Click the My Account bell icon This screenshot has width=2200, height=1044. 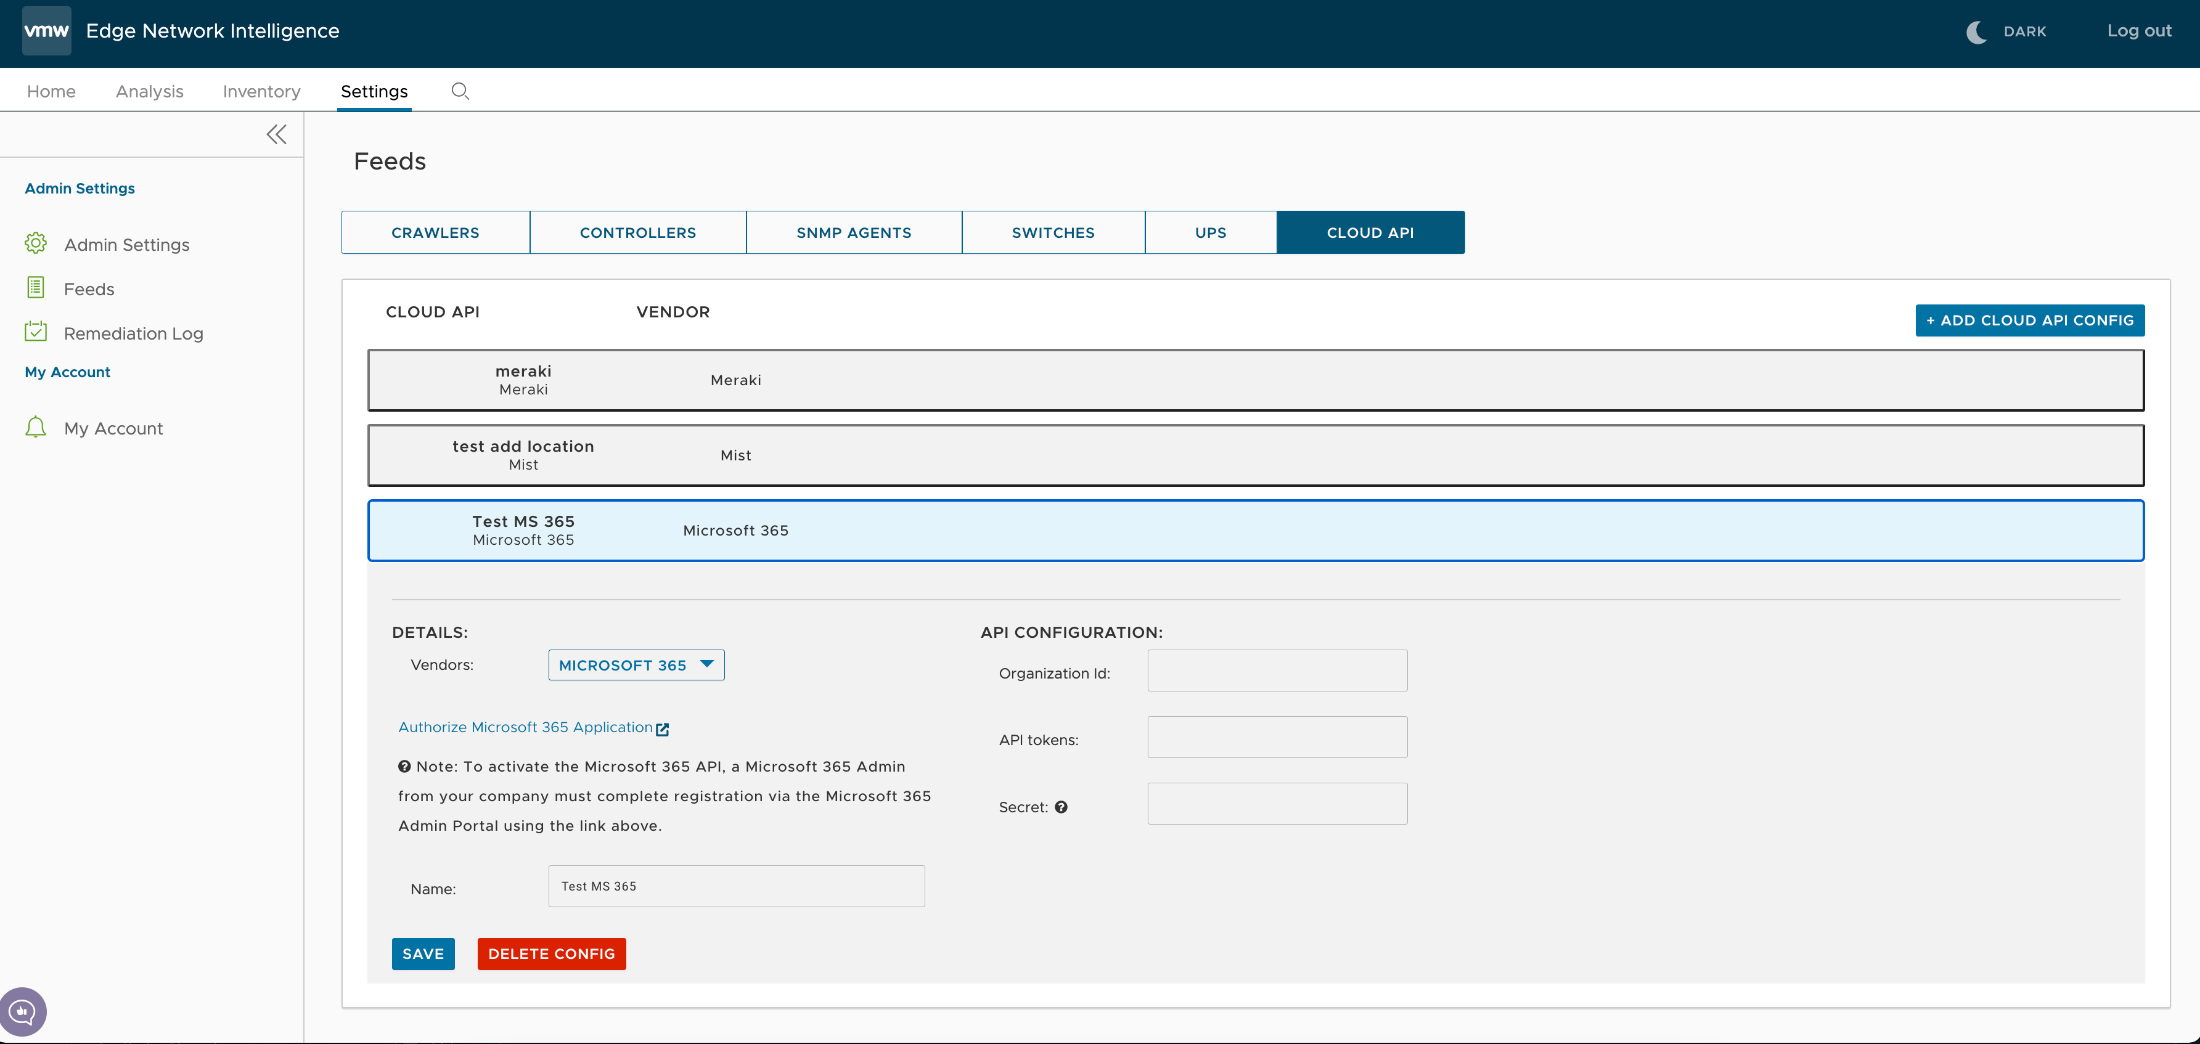[x=35, y=426]
